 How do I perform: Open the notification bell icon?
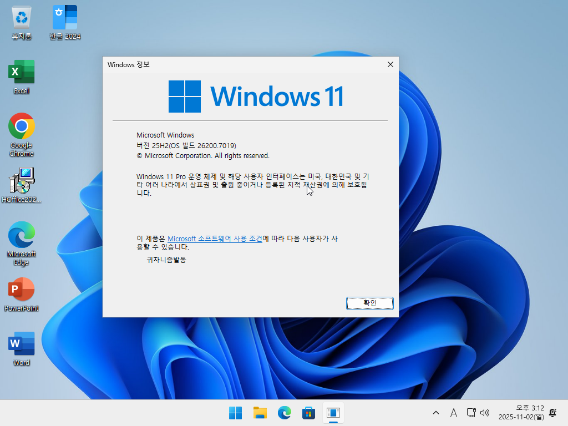point(553,413)
